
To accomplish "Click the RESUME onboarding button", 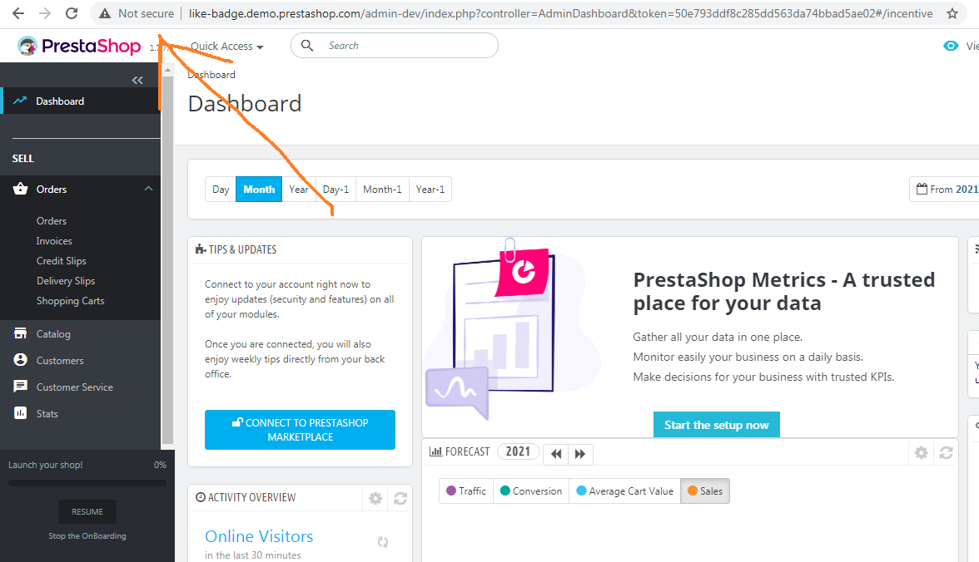I will click(87, 511).
